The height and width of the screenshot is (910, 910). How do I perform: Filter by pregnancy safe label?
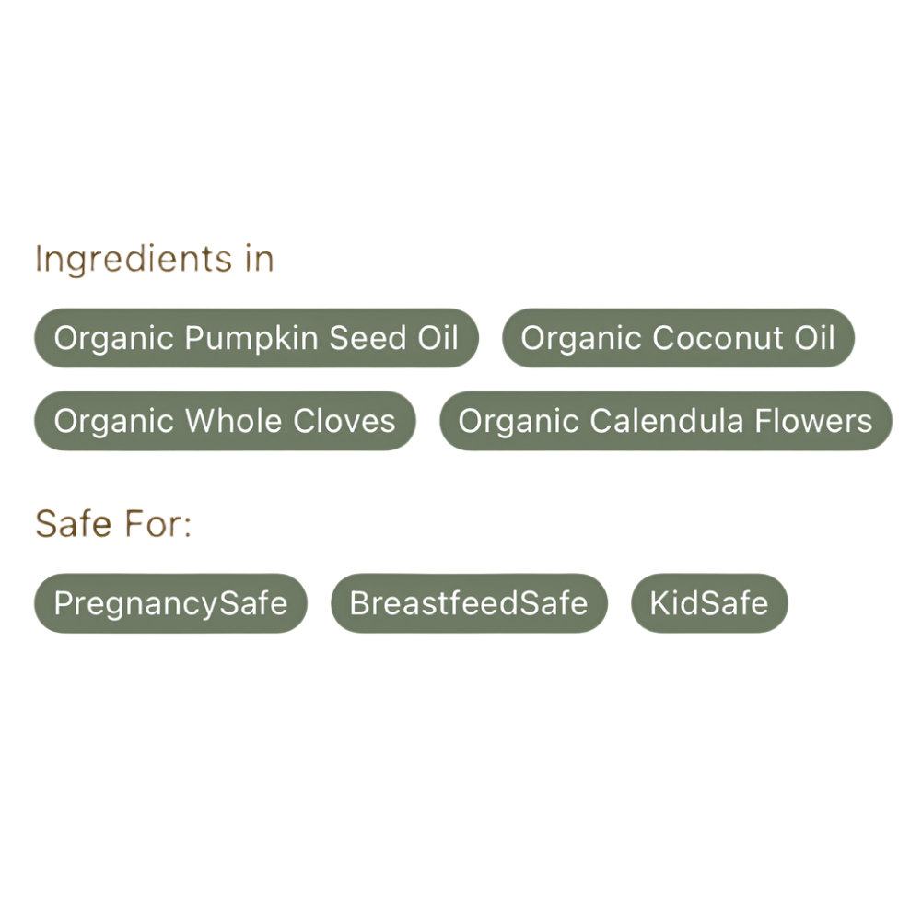(x=170, y=603)
